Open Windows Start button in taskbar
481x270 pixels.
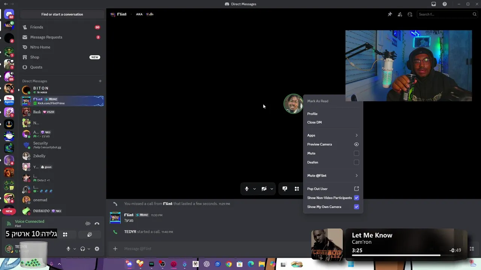pyautogui.click(x=351, y=264)
